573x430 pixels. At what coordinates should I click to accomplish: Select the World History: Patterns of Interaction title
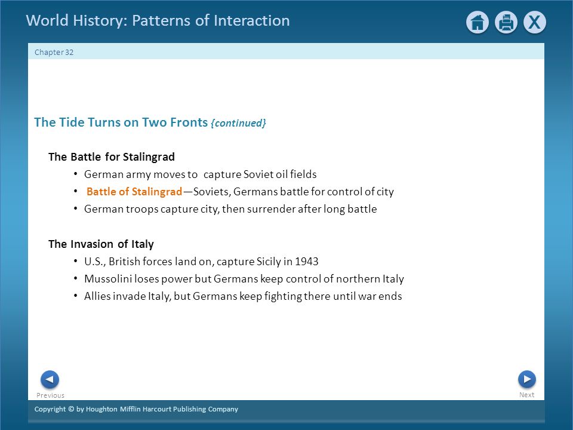[158, 20]
